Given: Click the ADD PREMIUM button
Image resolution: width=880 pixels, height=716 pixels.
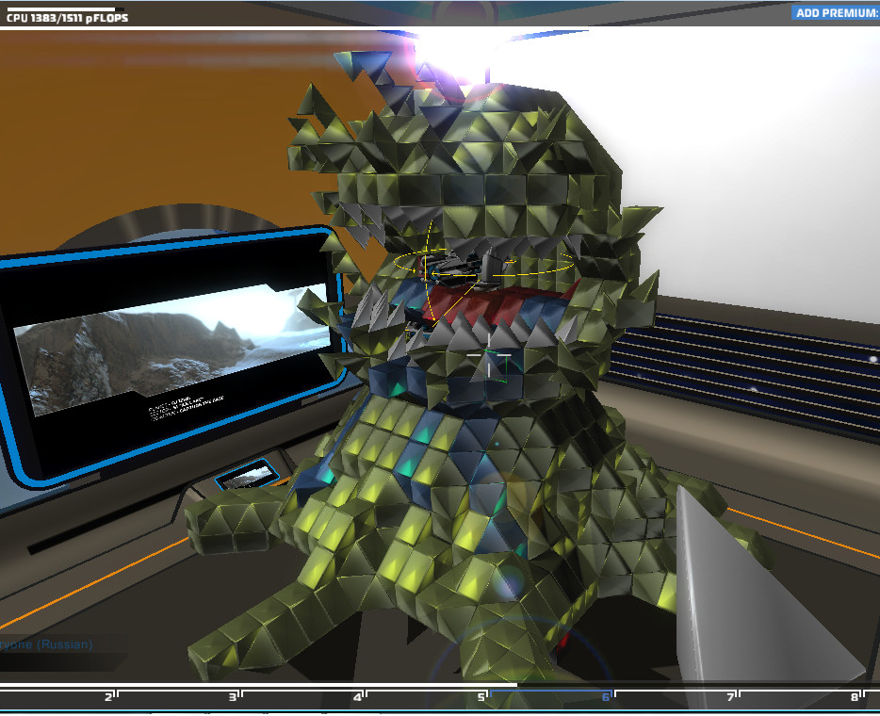Looking at the screenshot, I should click(836, 13).
